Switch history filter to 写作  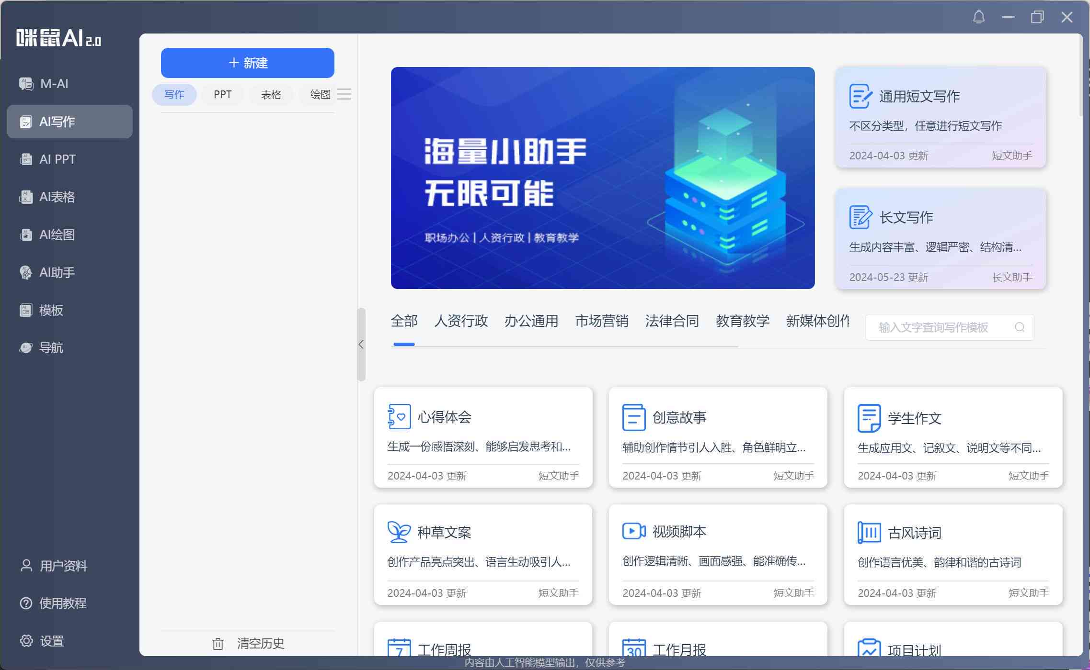pyautogui.click(x=174, y=95)
